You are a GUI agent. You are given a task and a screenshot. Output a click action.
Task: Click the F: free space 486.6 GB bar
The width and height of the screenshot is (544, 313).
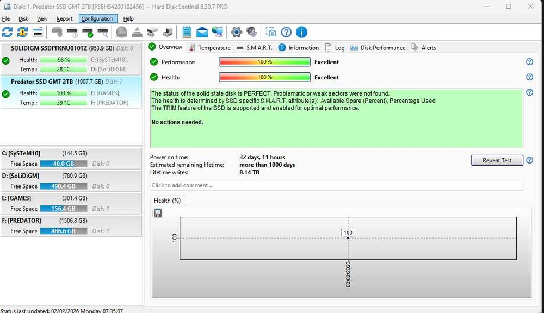[x=64, y=231]
